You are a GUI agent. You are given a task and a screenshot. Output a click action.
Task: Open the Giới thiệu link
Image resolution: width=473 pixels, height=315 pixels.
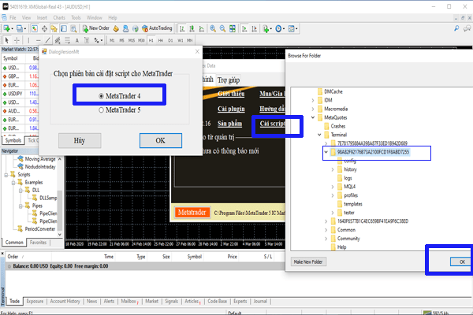pos(231,94)
